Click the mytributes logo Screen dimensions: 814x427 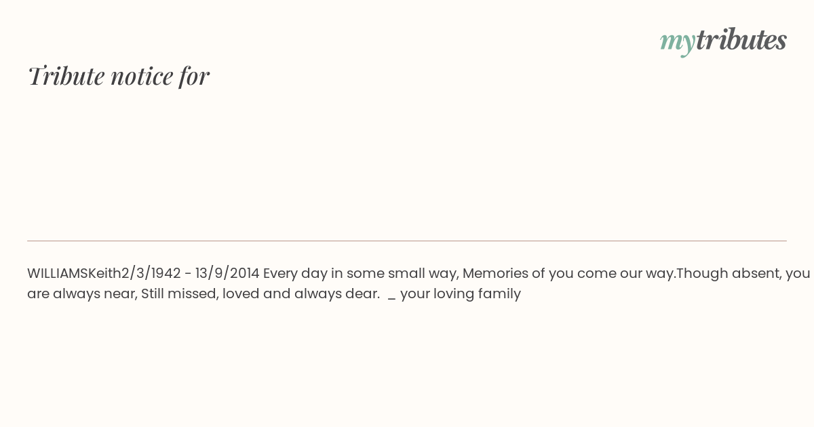(x=723, y=41)
